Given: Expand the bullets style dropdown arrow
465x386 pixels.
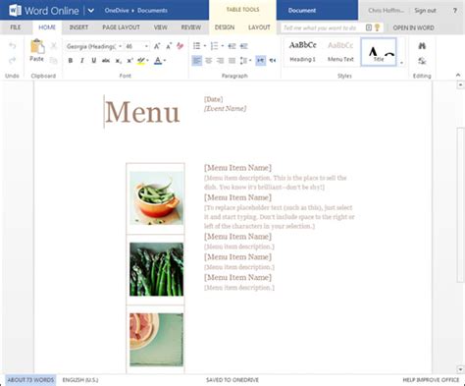Looking at the screenshot, I should tap(205, 46).
